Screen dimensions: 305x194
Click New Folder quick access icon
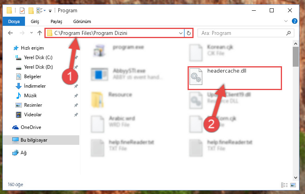[31, 10]
